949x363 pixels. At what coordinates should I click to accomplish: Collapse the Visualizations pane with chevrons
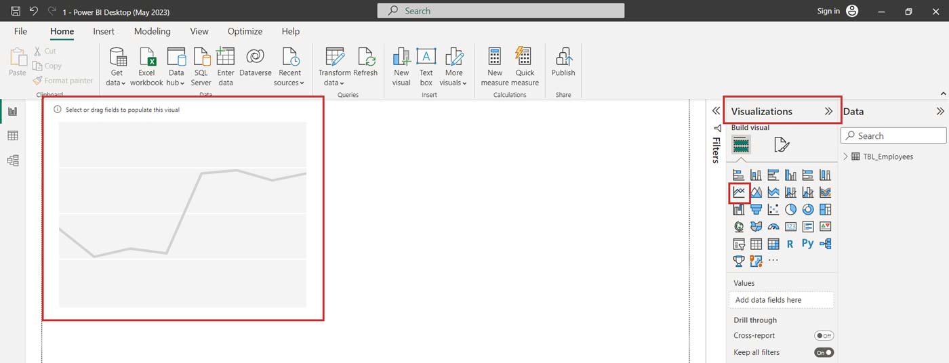[x=828, y=111]
